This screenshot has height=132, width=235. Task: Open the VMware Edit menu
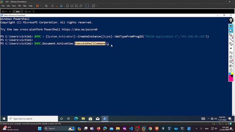[x=8, y=6]
